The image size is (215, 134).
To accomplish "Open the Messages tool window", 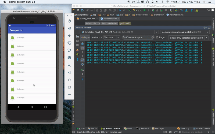I will coord(158,129).
